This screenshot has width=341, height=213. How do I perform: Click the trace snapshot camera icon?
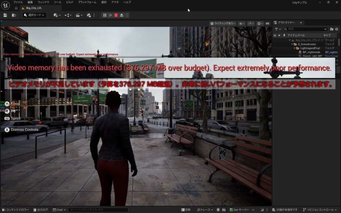pos(224,210)
